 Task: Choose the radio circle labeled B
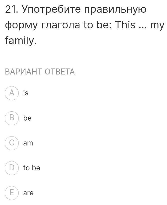(x=12, y=118)
